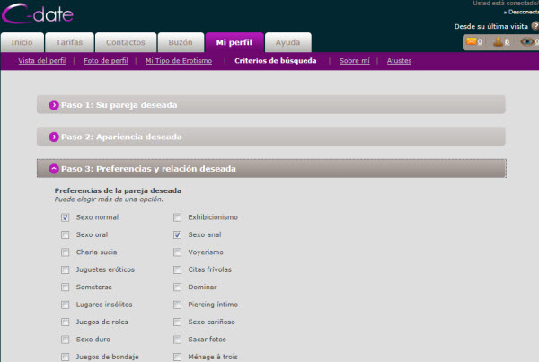Screen dimensions: 539x362
Task: Check the Sexo cariñoso checkbox
Action: (177, 322)
